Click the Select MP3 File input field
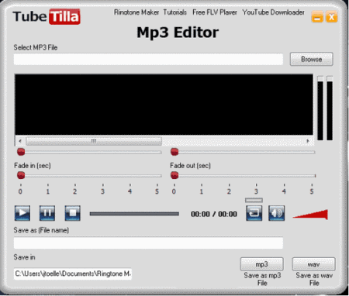This screenshot has width=349, height=296. tap(148, 59)
